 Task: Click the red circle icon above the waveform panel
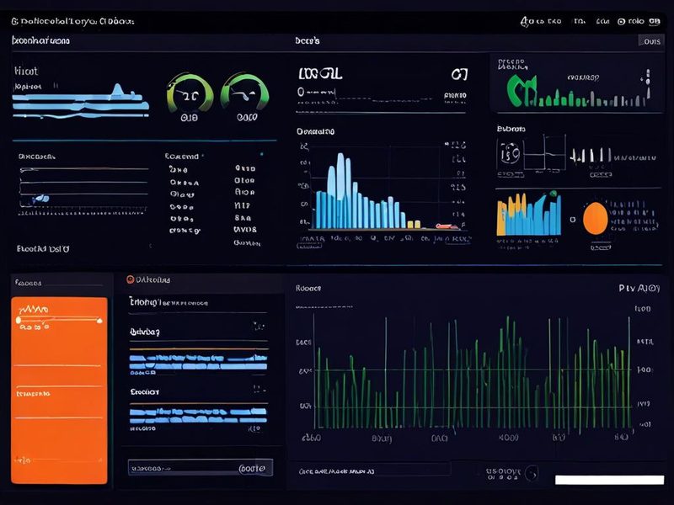[131, 279]
